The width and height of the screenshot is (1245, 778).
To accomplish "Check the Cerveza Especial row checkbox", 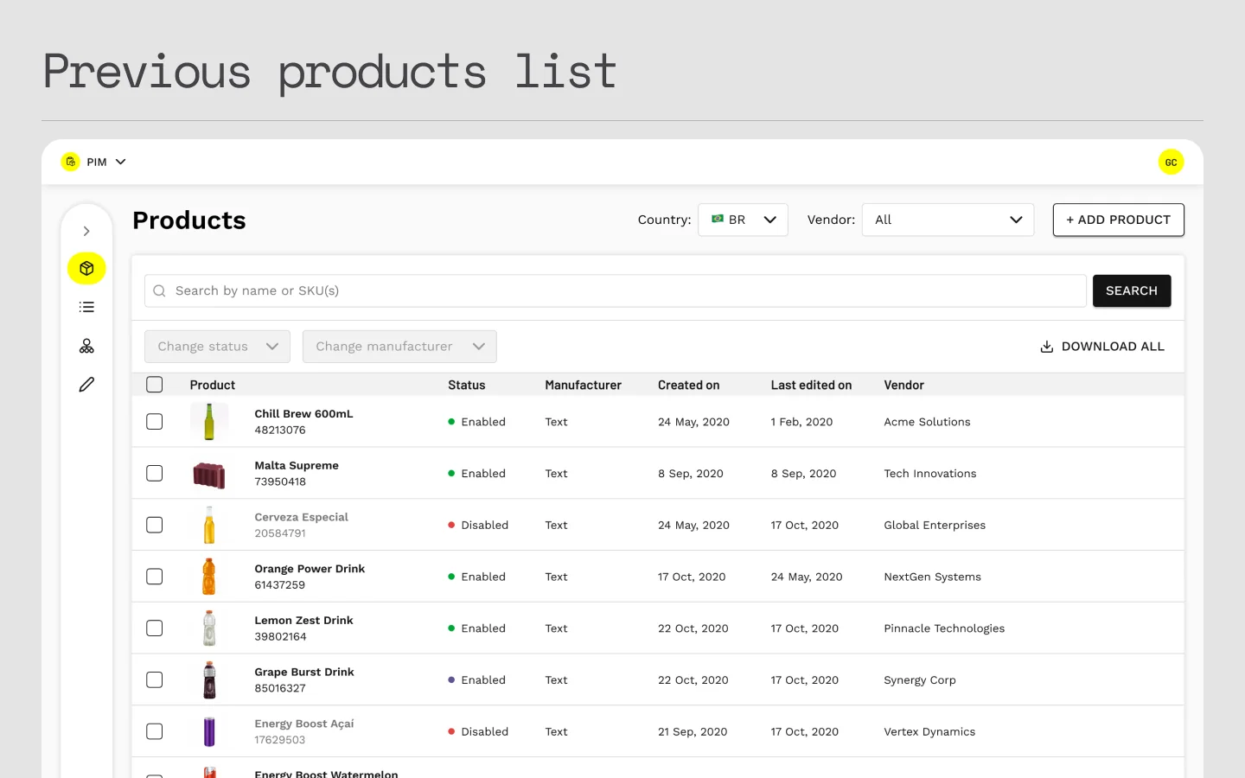I will pyautogui.click(x=155, y=525).
